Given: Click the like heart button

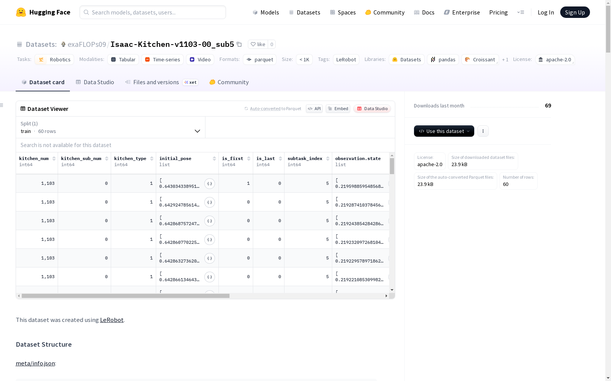Looking at the screenshot, I should tap(258, 44).
